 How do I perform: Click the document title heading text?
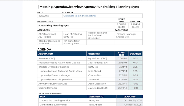point(89,7)
